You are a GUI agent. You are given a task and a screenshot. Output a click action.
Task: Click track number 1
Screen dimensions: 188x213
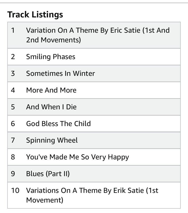point(13,30)
